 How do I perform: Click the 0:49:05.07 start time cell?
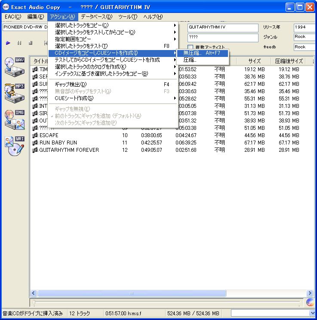click(x=151, y=150)
